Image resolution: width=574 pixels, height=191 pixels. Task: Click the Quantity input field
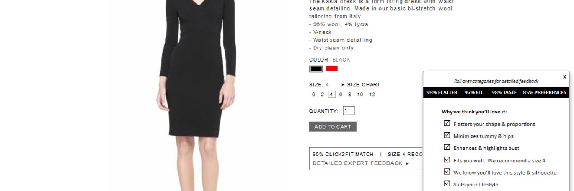click(349, 111)
